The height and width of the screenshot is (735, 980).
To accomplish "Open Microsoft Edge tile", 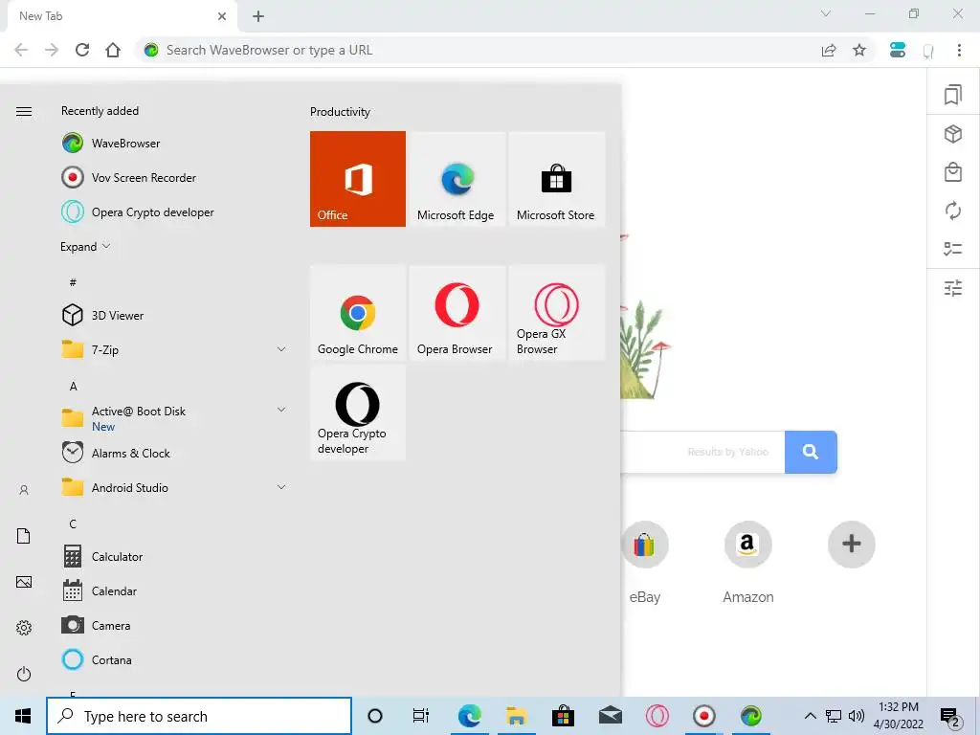I will (457, 179).
